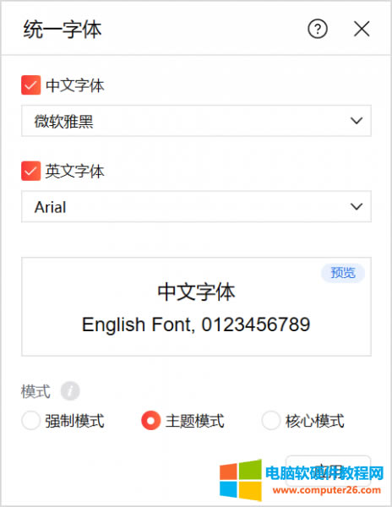The image size is (392, 507).
Task: Click the 中文字体 sample text in preview
Action: 196,292
